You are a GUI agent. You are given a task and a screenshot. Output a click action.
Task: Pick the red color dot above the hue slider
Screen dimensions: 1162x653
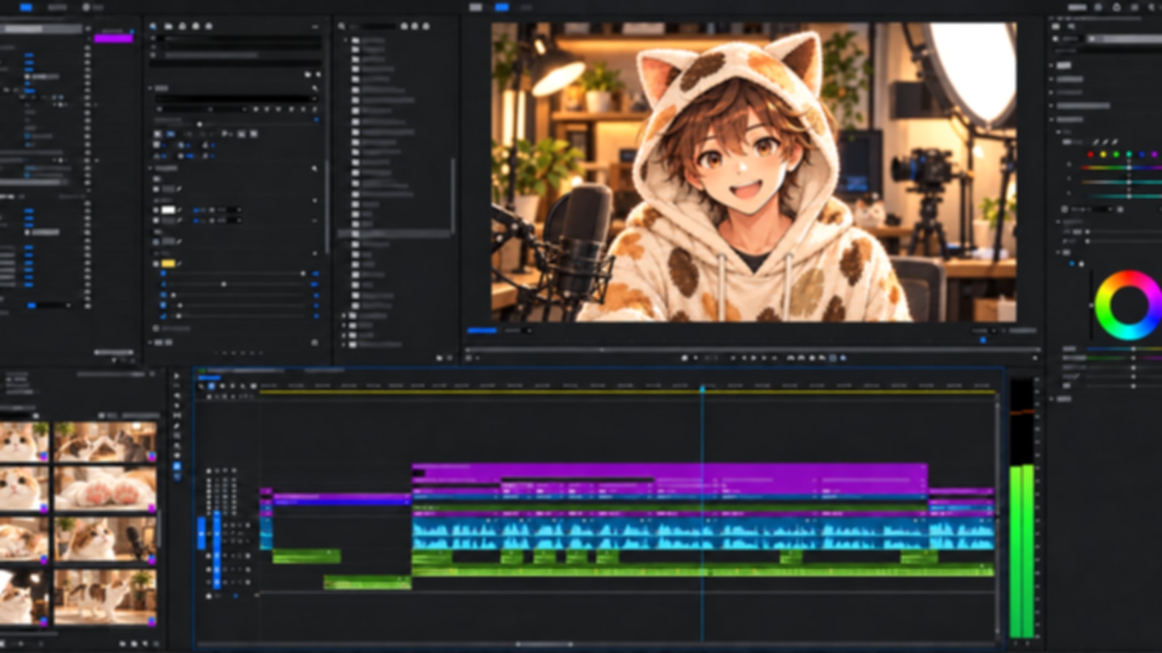(x=1090, y=155)
